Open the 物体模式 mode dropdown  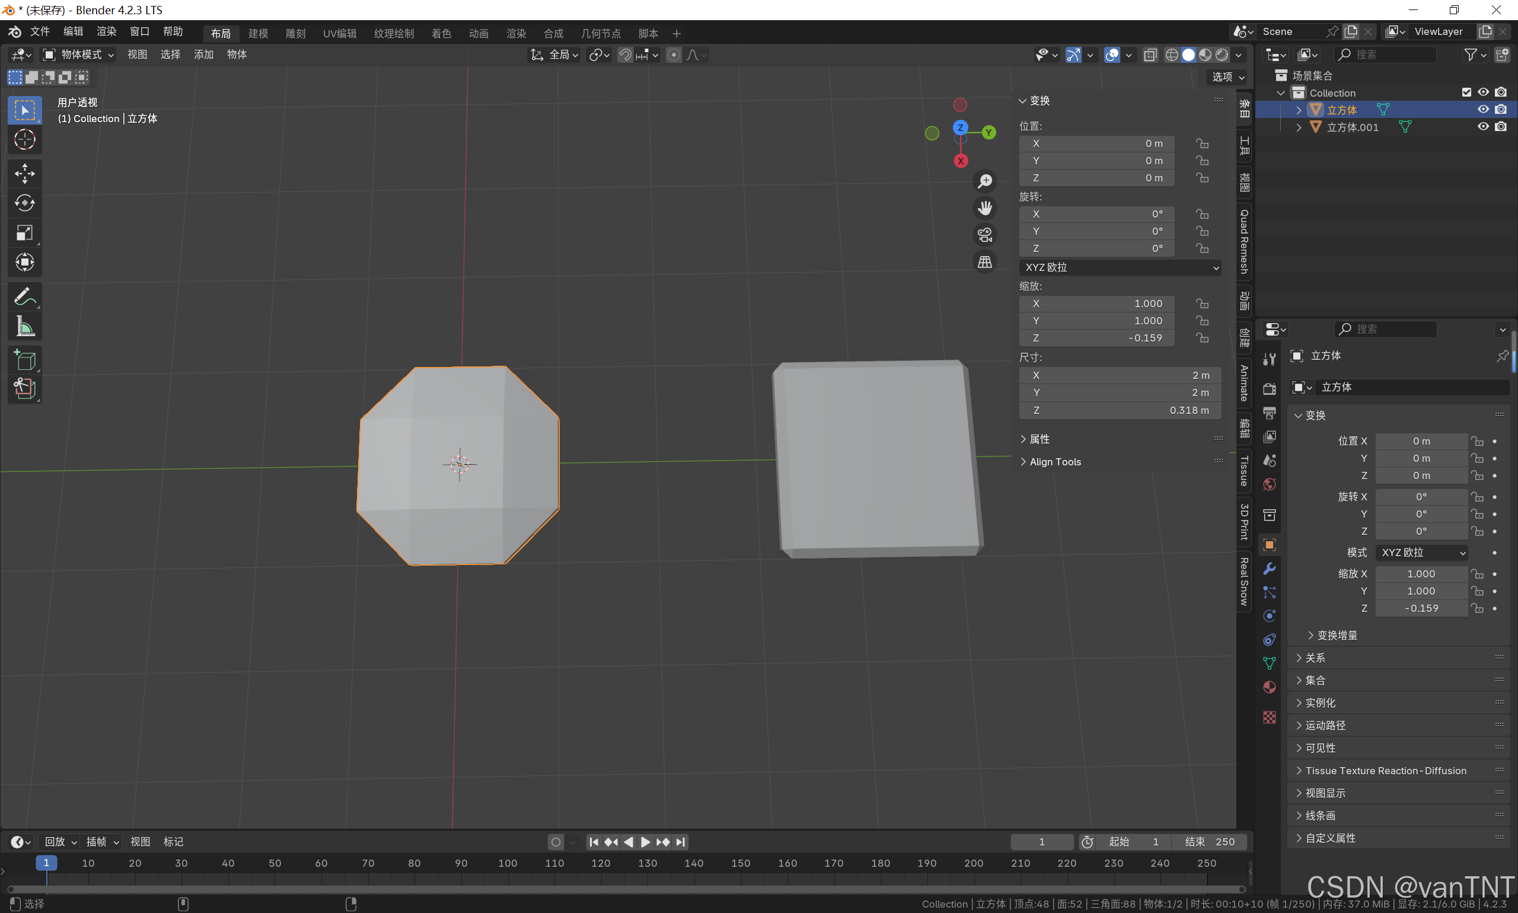[79, 55]
